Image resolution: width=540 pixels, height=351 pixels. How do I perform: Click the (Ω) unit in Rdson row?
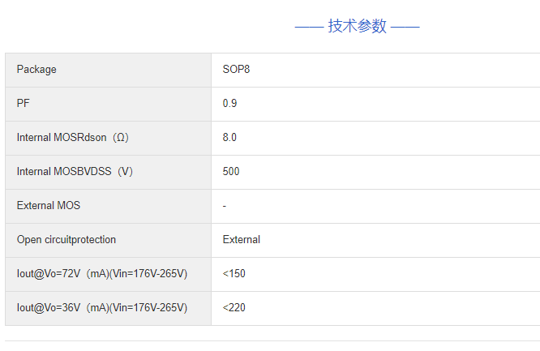click(119, 138)
